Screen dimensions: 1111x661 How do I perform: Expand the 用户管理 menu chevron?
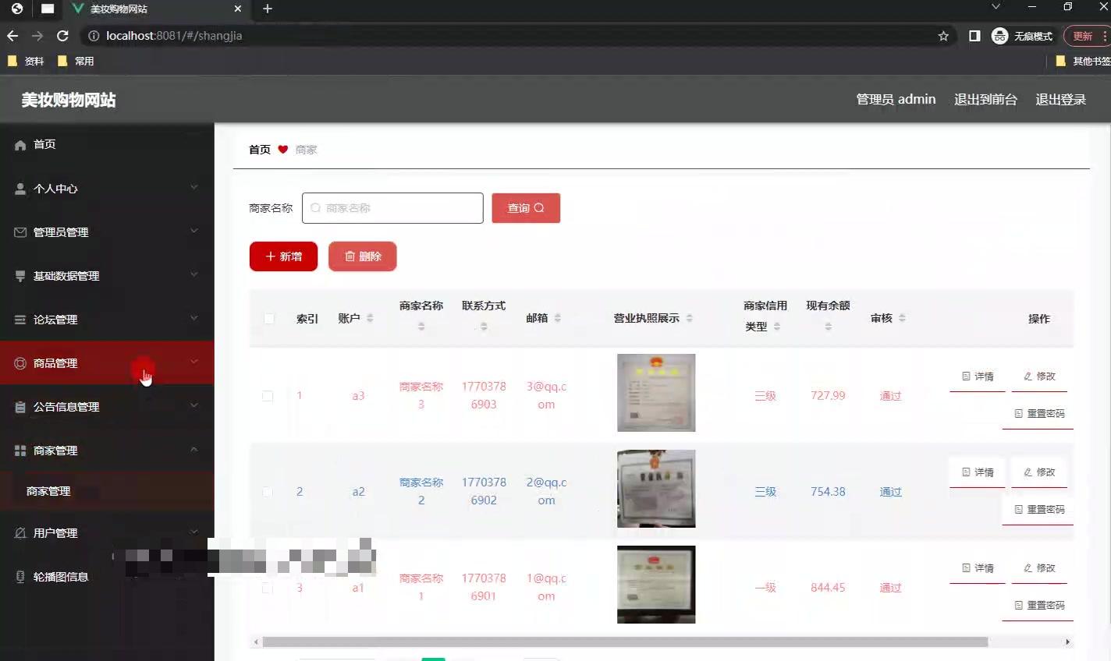point(194,532)
